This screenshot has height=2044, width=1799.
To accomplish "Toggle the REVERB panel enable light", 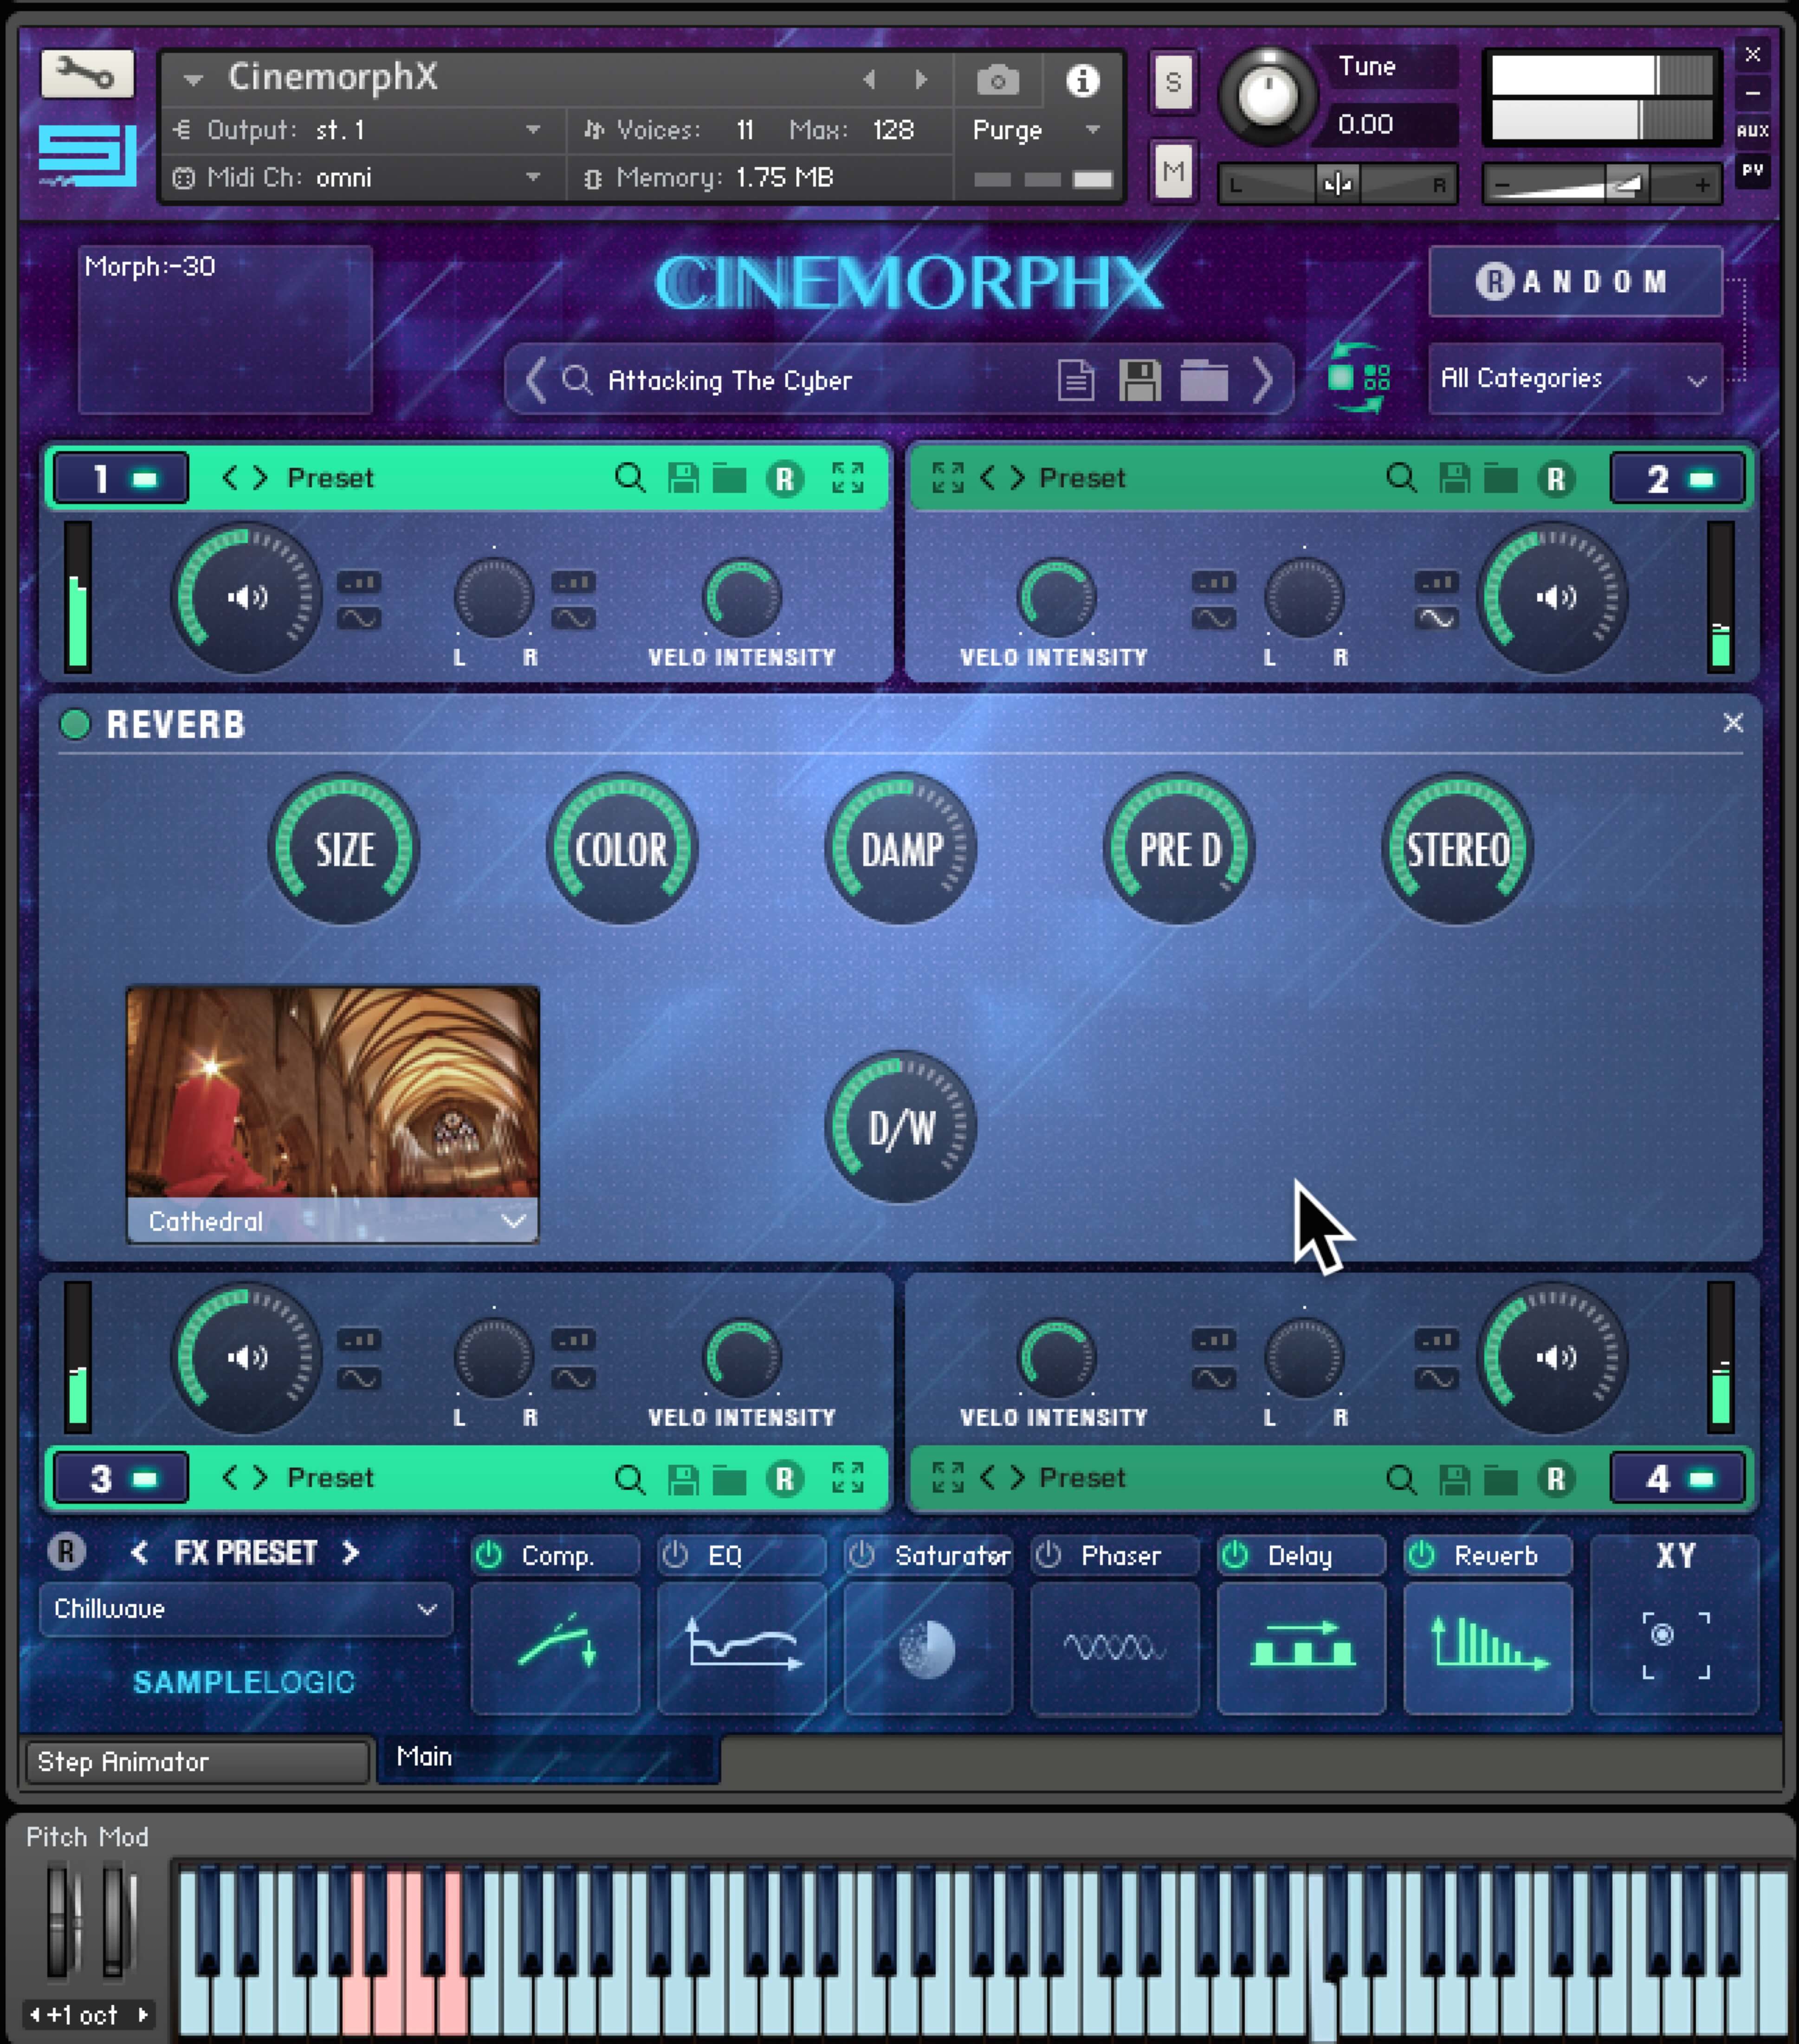I will [75, 724].
